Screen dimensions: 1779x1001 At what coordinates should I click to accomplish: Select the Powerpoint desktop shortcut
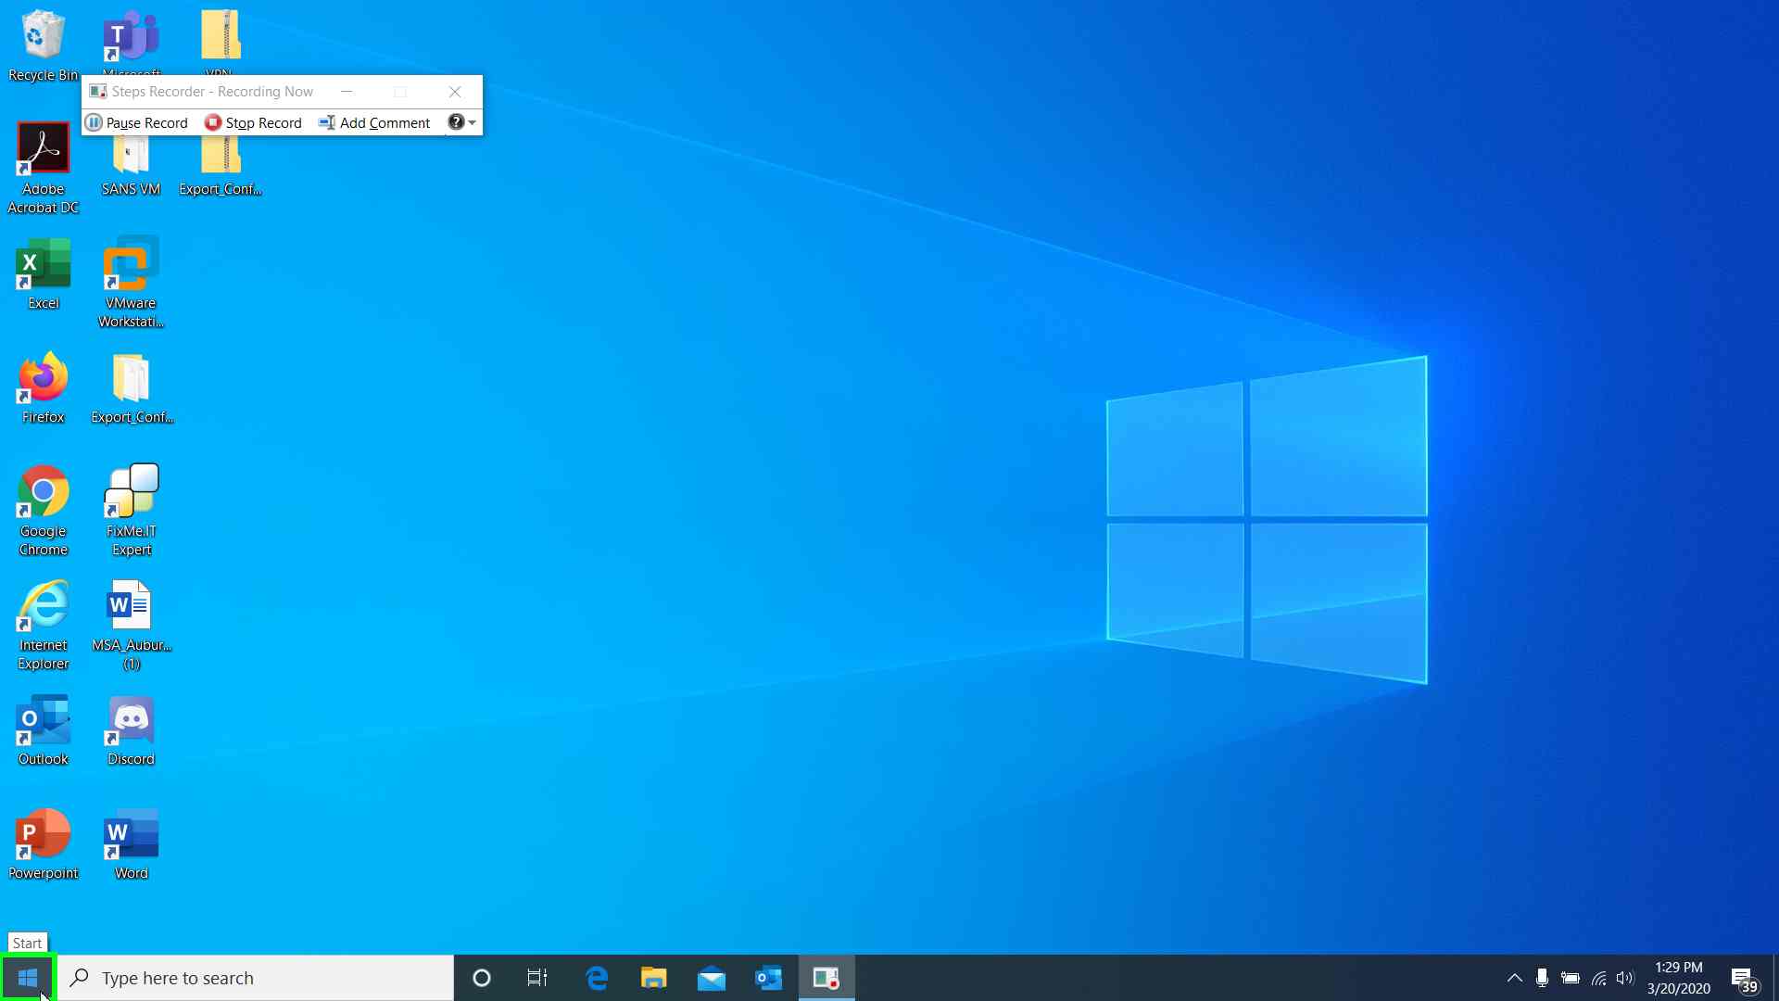pos(43,843)
